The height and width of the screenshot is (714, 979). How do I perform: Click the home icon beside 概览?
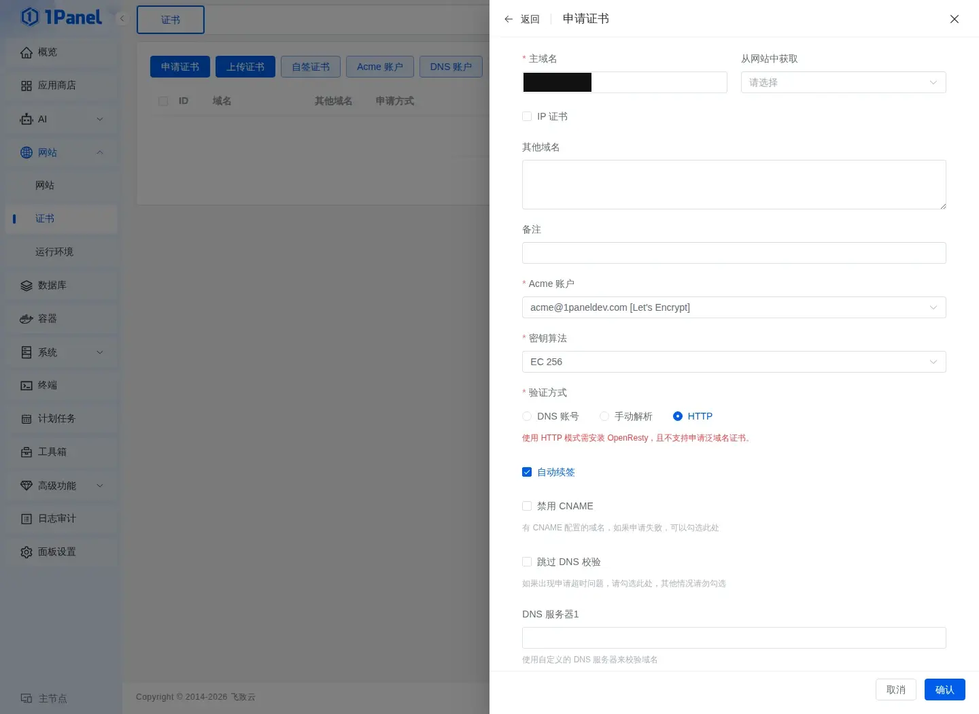[27, 52]
